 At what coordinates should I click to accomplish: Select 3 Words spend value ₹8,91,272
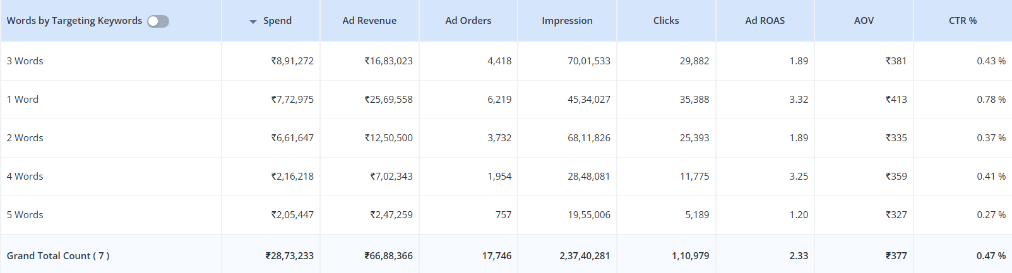pos(292,61)
